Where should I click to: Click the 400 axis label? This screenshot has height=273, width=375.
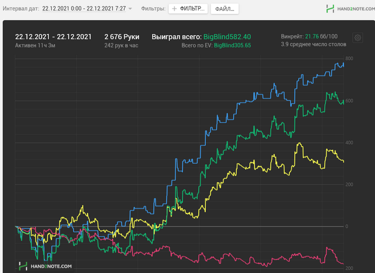click(349, 143)
